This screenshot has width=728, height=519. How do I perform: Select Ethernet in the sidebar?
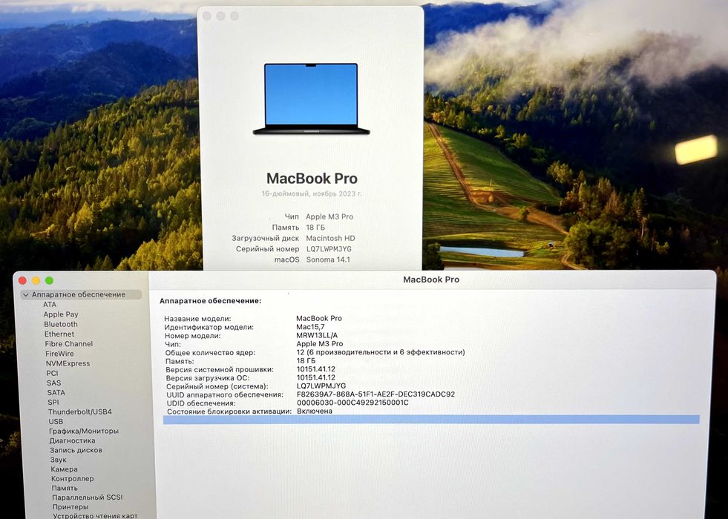coord(59,334)
